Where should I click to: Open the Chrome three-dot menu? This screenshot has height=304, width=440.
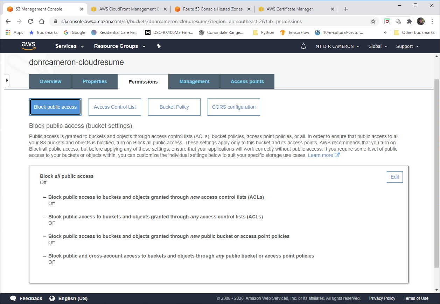click(x=432, y=21)
